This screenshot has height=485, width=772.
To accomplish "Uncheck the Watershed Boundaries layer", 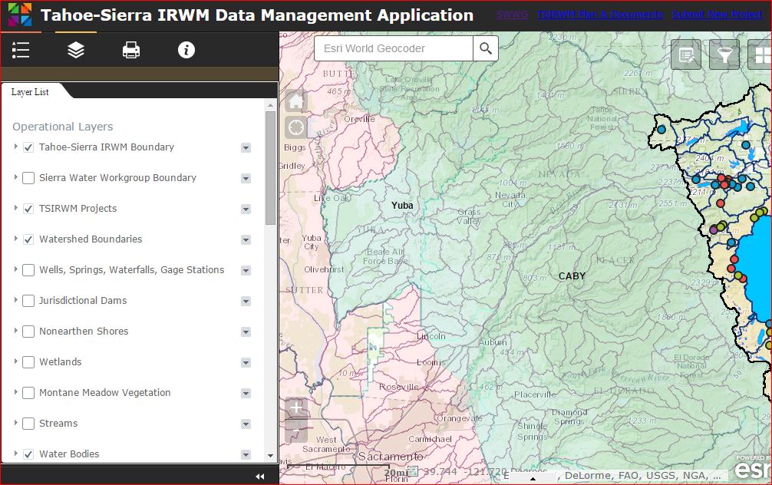I will coord(28,239).
